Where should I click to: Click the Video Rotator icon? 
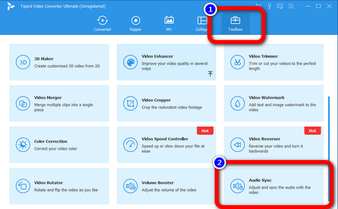pos(23,186)
